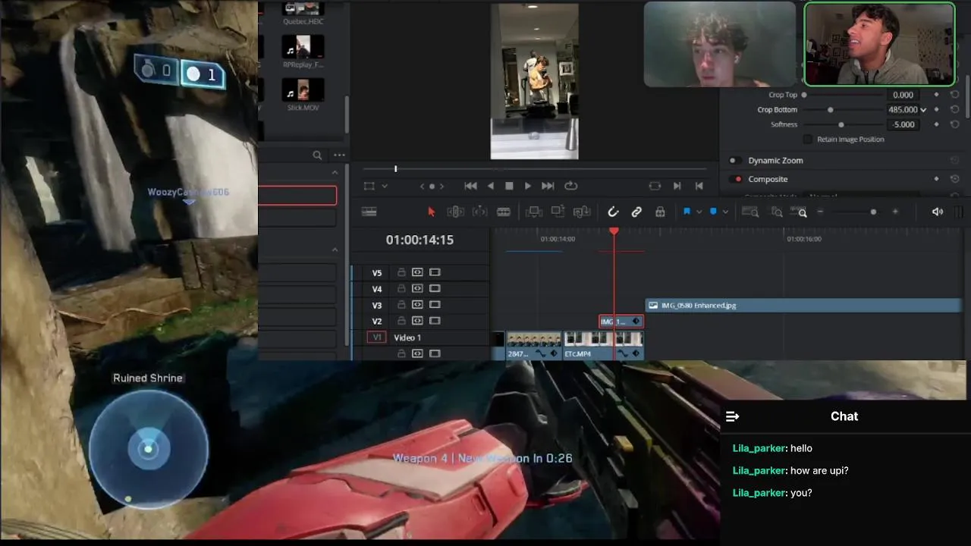Click Lila_parker username on hello message

759,448
